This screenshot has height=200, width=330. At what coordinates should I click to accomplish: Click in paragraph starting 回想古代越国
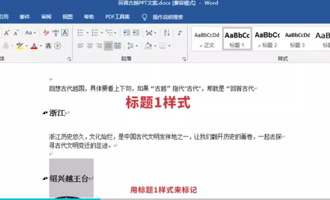click(x=151, y=89)
